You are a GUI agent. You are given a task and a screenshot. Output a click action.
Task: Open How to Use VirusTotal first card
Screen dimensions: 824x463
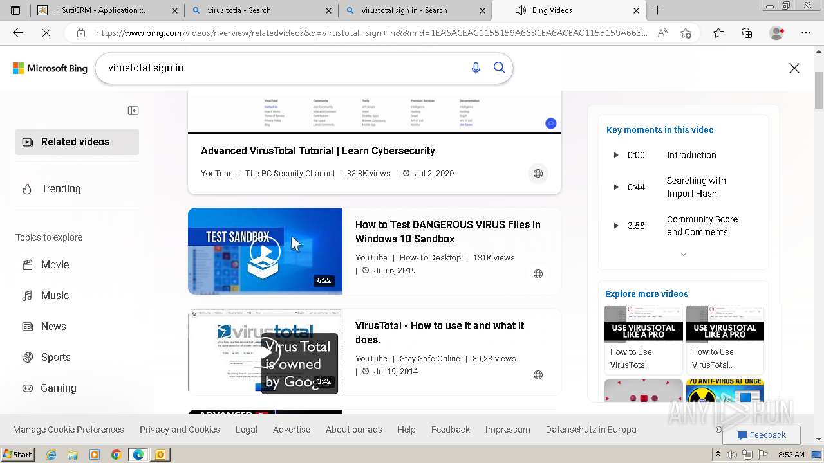[644, 340]
